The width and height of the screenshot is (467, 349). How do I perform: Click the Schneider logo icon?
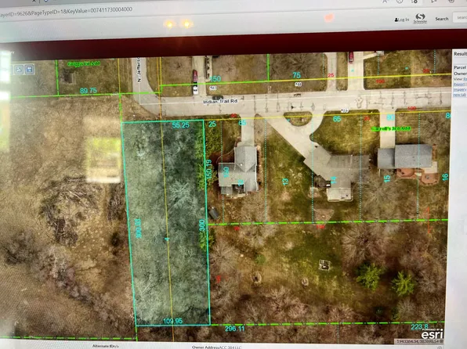[420, 19]
